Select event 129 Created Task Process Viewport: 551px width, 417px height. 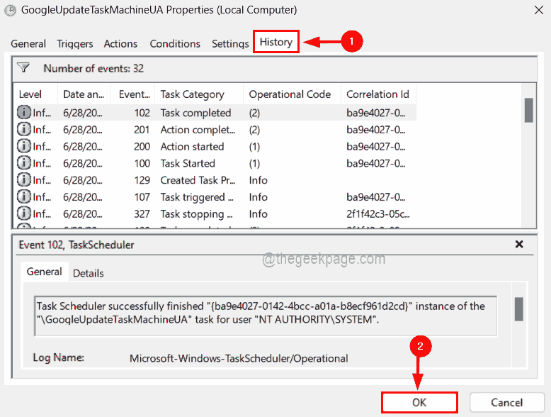click(217, 180)
